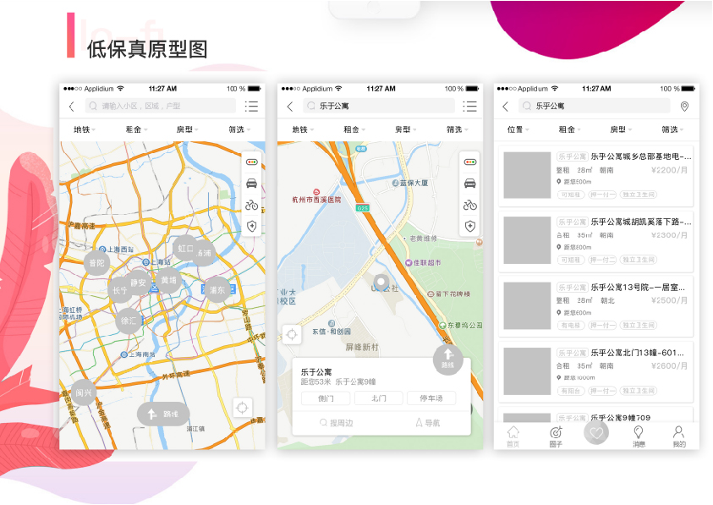Viewport: 713px width, 505px height.
Task: Go to 我的 profile tab
Action: point(679,436)
